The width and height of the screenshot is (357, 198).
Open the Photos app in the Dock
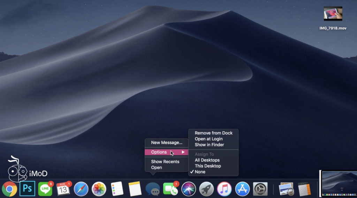point(99,189)
